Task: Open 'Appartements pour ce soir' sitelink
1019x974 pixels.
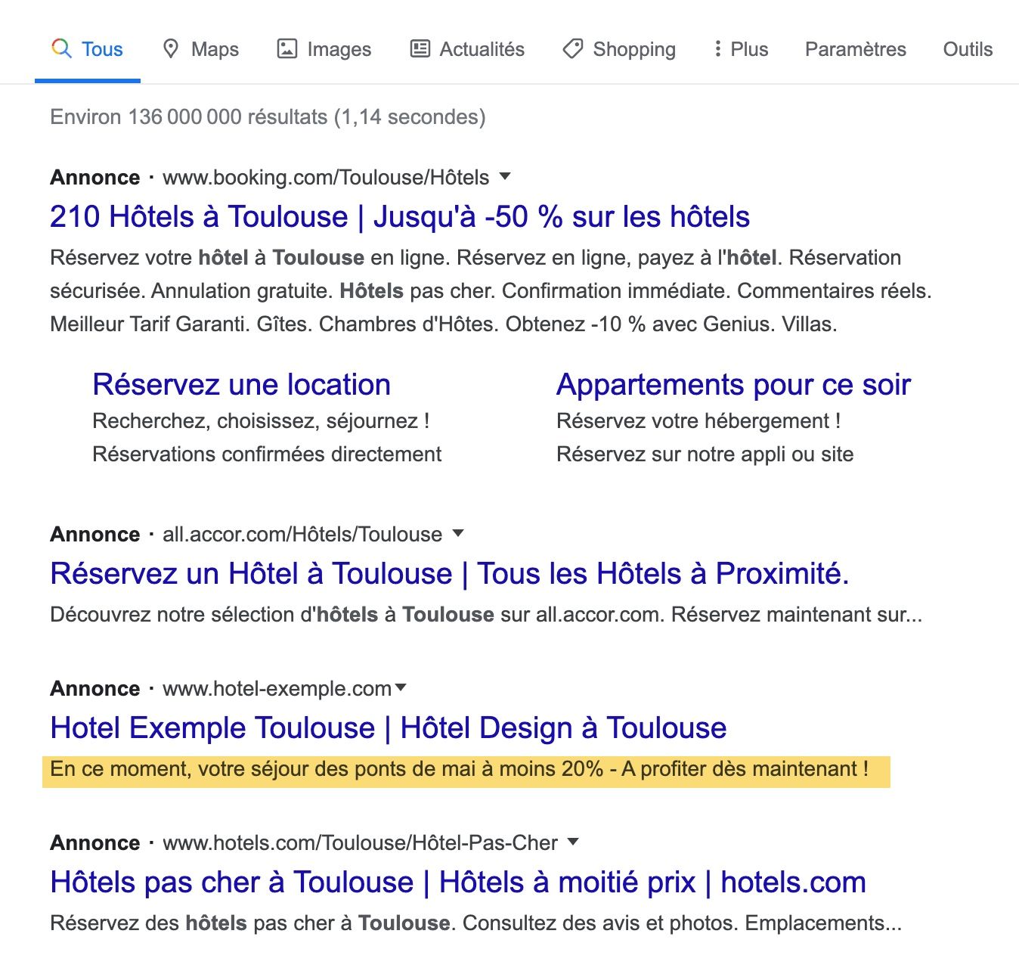Action: 733,385
